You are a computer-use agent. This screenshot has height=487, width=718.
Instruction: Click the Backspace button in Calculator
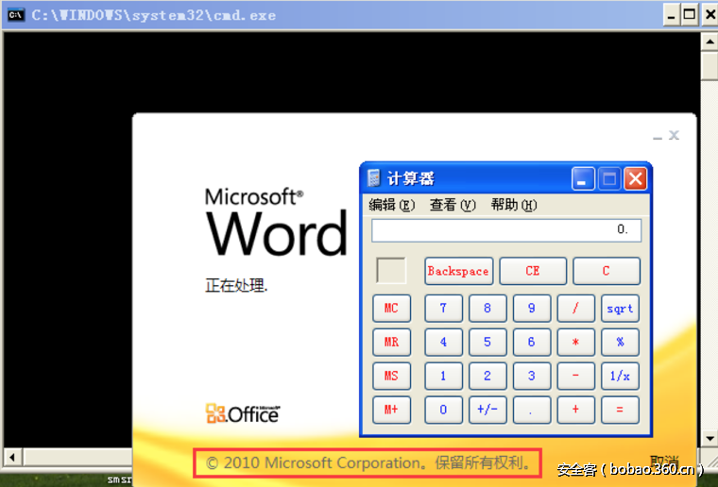[x=459, y=271]
